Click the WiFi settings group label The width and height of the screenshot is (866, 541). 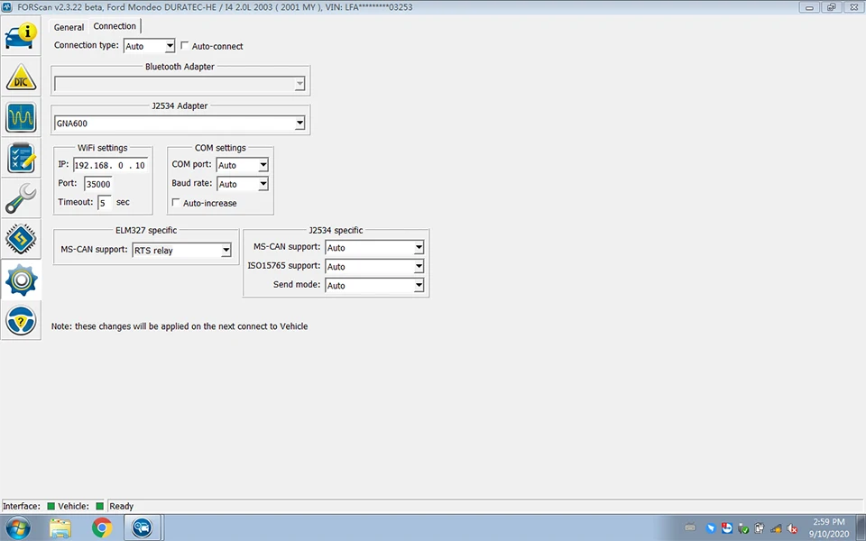pyautogui.click(x=102, y=148)
